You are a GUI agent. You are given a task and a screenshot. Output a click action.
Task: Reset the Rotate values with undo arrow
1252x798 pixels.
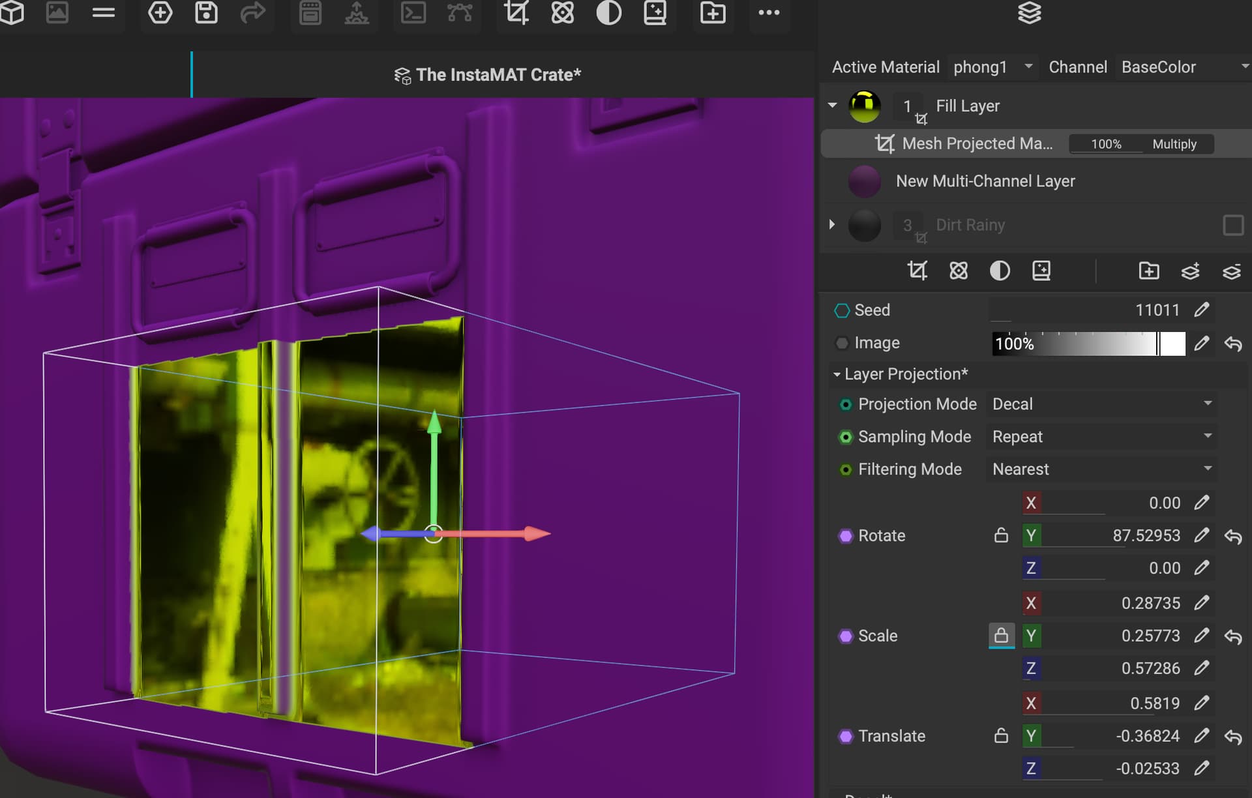(1232, 536)
